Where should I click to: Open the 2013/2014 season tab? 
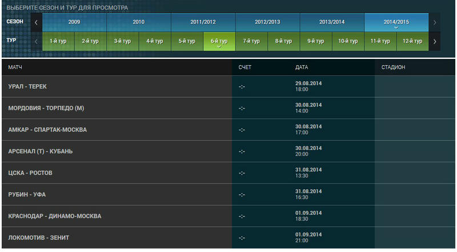point(332,22)
